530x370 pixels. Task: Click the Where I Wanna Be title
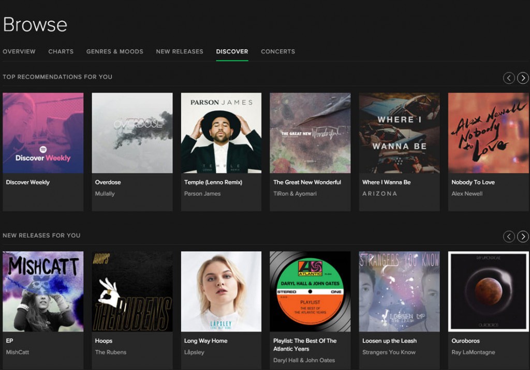click(x=386, y=182)
